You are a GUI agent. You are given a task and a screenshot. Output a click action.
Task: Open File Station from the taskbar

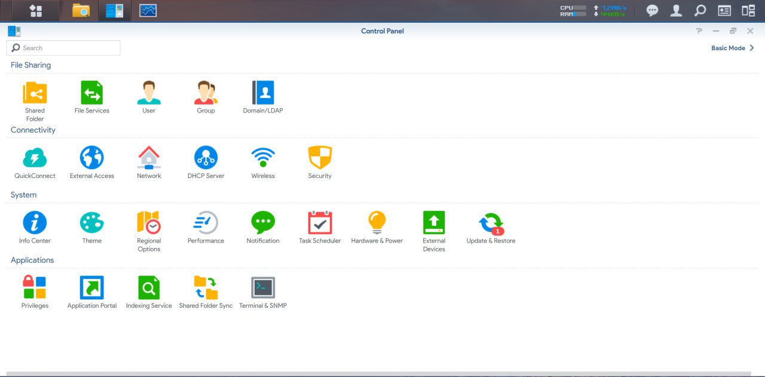click(81, 11)
